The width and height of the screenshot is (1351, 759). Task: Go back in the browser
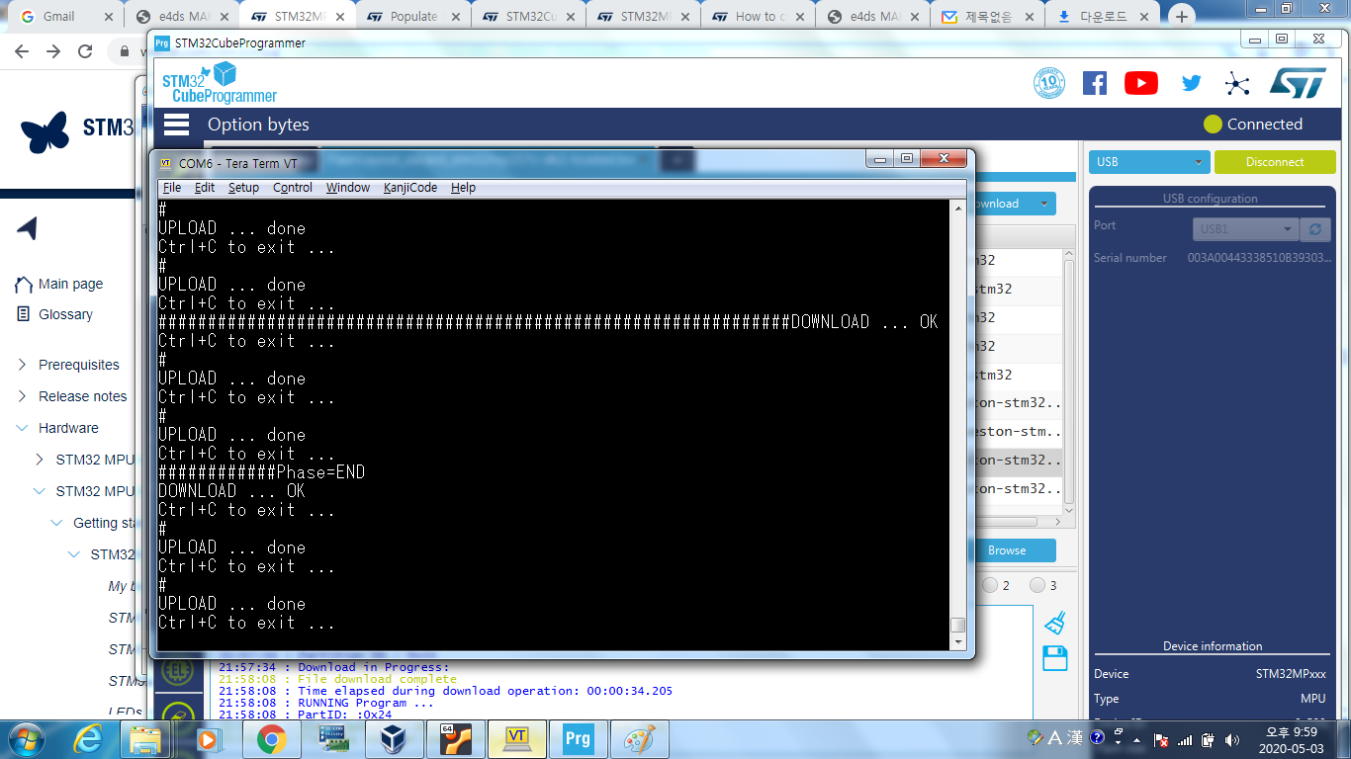click(x=24, y=51)
